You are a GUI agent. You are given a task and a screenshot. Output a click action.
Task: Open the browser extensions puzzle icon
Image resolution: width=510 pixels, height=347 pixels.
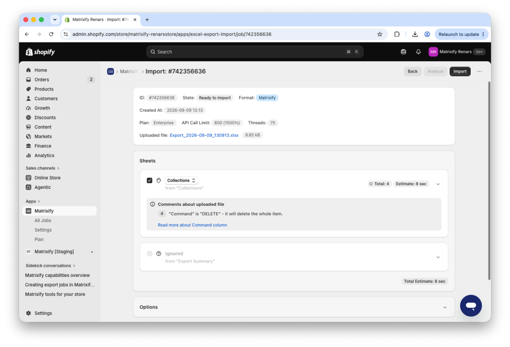pyautogui.click(x=397, y=34)
